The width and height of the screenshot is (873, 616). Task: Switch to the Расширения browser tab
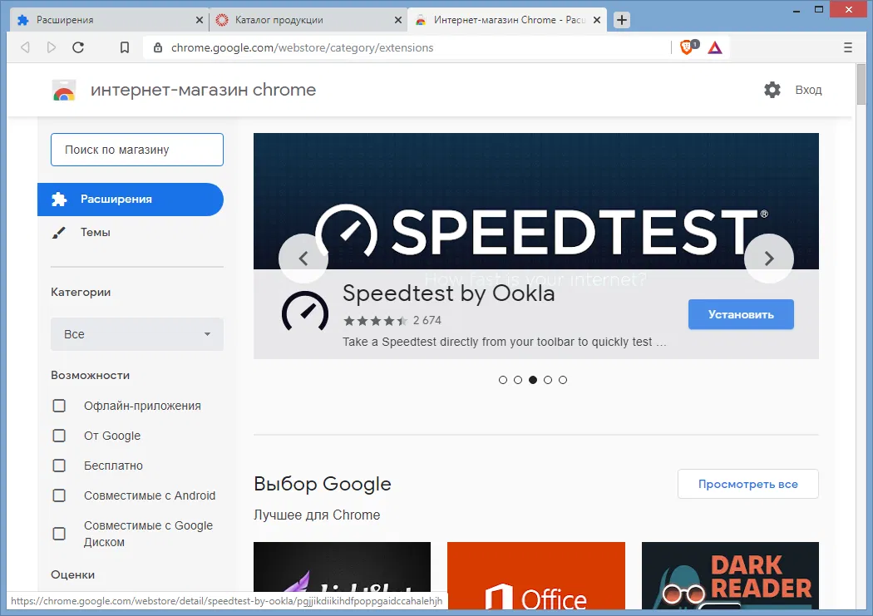point(109,20)
